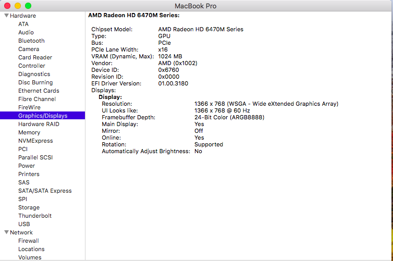This screenshot has height=261, width=393.
Task: Minimize the window with yellow button
Action: click(18, 6)
